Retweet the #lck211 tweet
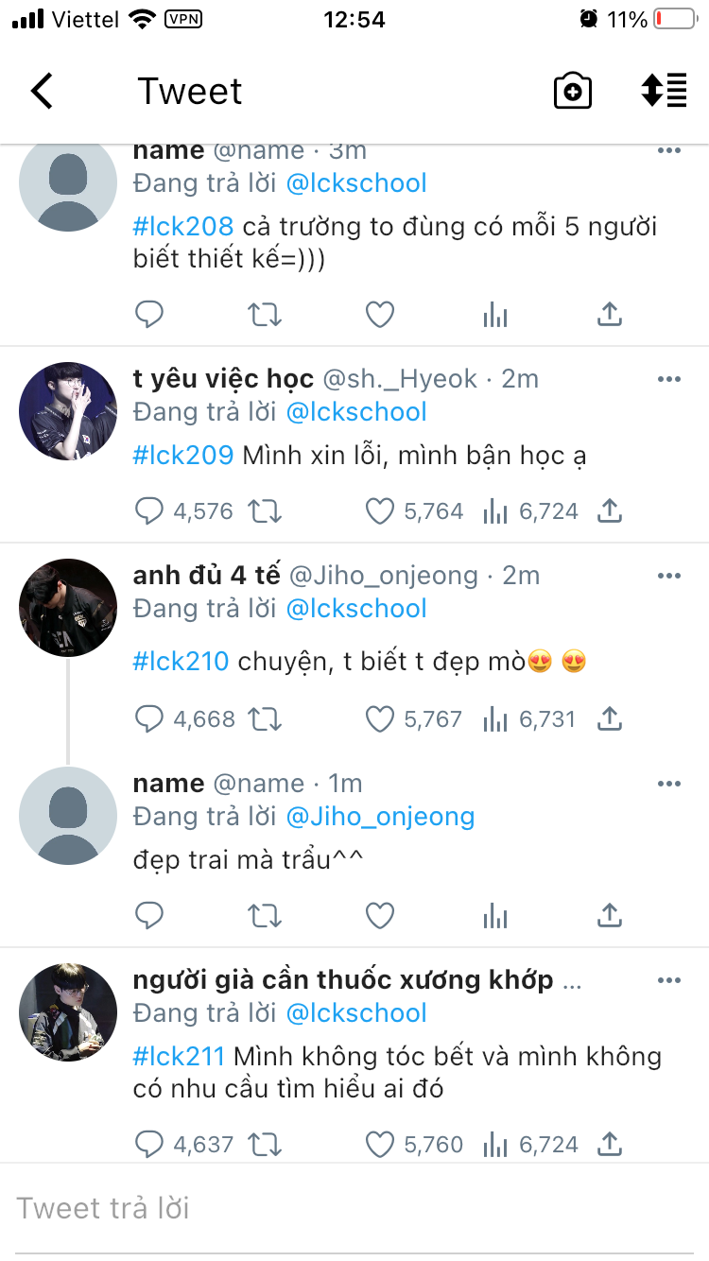 click(265, 1145)
